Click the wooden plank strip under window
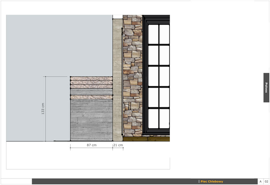 pos(146,138)
